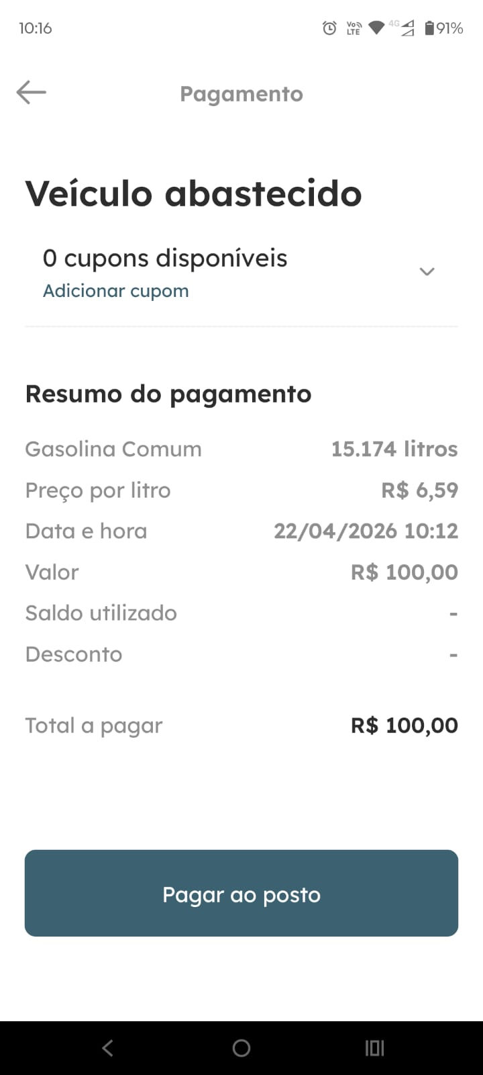Tap the Android home circle icon

(241, 1047)
